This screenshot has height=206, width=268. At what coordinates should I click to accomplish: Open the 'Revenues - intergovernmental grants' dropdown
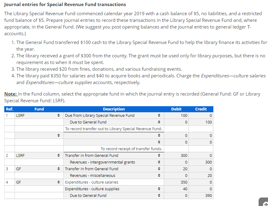(159, 162)
